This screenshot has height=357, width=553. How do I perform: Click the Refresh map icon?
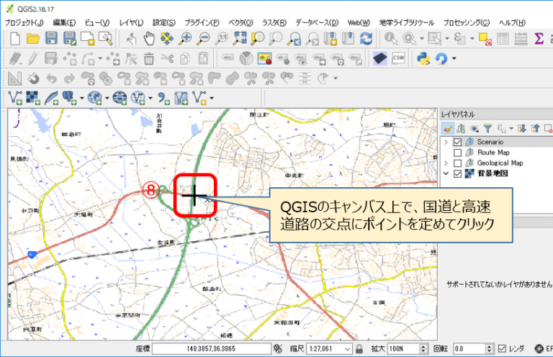tap(366, 38)
